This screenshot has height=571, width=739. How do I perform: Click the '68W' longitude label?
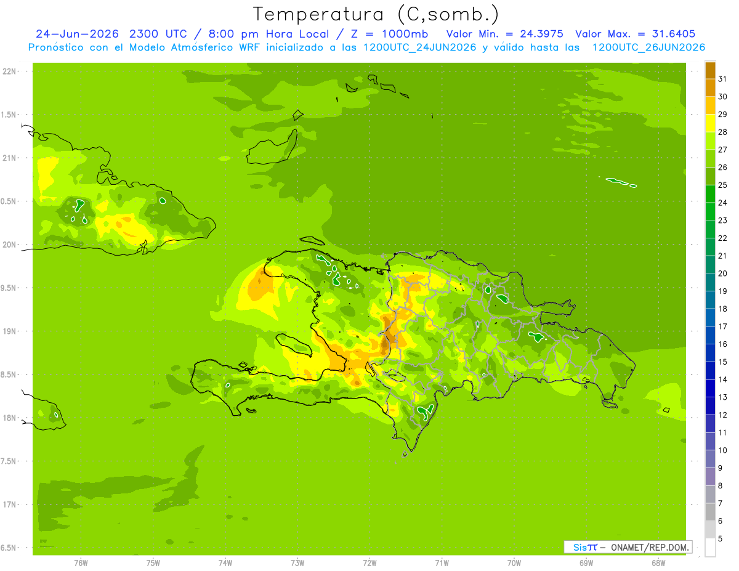[x=658, y=563]
